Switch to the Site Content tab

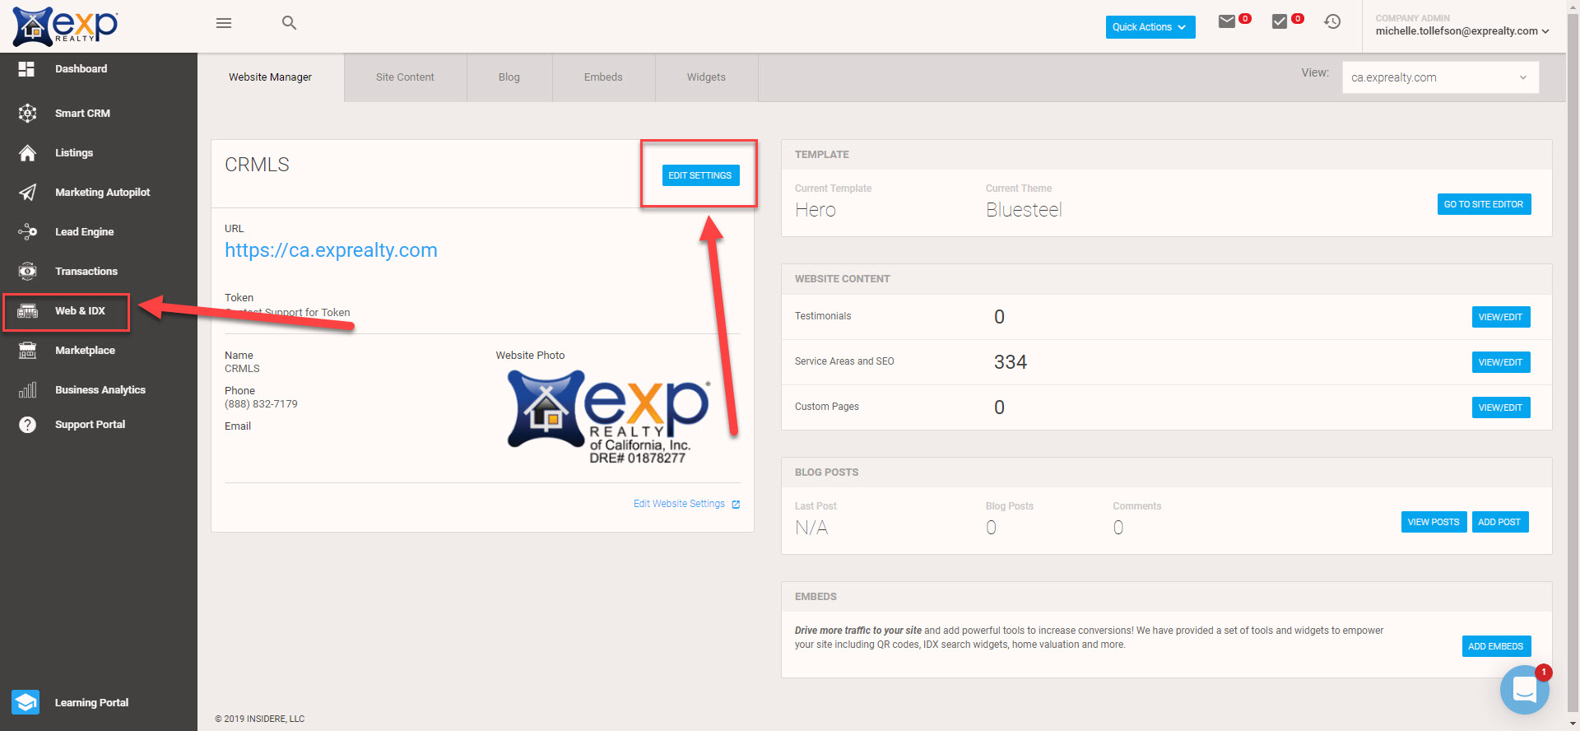pos(405,77)
